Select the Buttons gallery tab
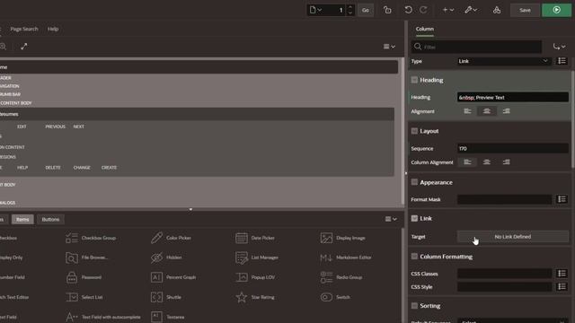 50,219
